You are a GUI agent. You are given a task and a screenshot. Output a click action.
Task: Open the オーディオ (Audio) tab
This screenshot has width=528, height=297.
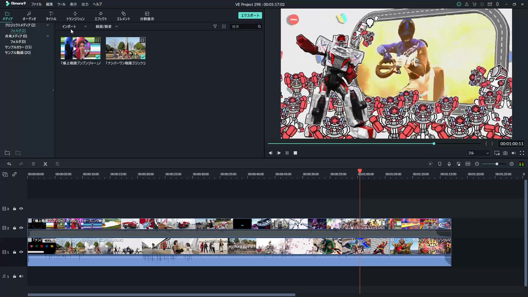coord(29,16)
